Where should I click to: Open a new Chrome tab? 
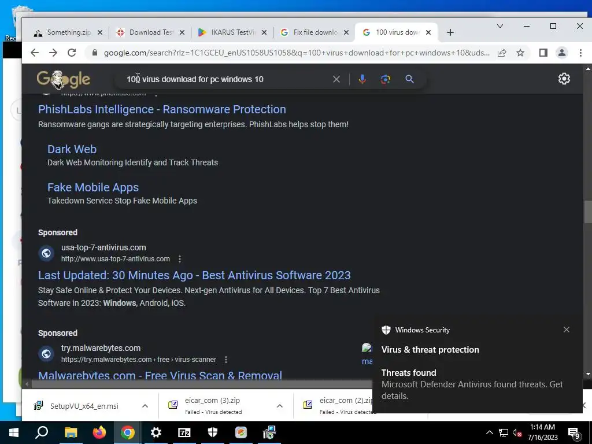pos(450,32)
